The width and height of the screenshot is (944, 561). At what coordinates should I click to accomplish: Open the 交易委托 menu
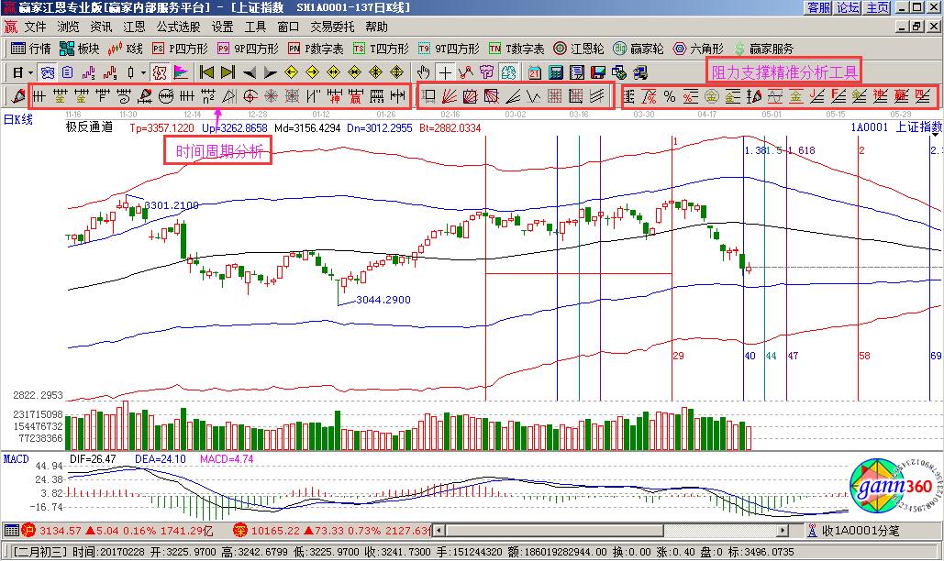click(332, 27)
